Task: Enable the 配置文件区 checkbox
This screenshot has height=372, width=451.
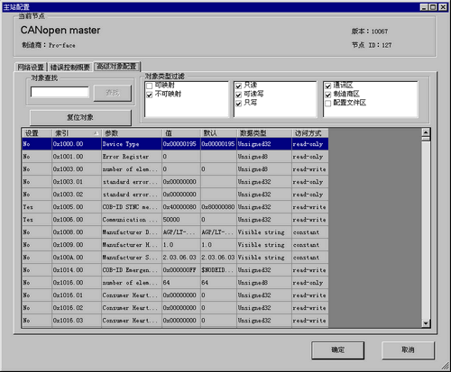Action: [x=327, y=104]
